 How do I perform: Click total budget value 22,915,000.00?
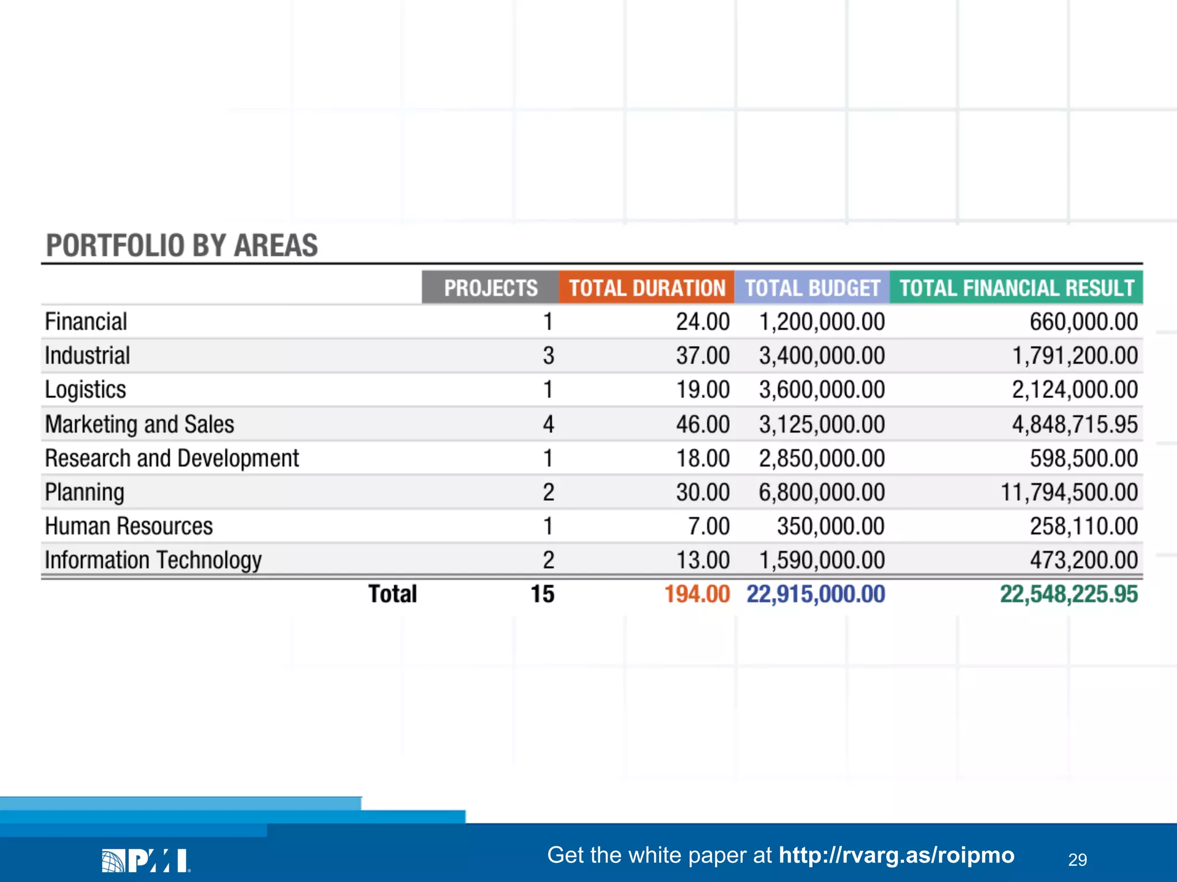click(x=816, y=594)
